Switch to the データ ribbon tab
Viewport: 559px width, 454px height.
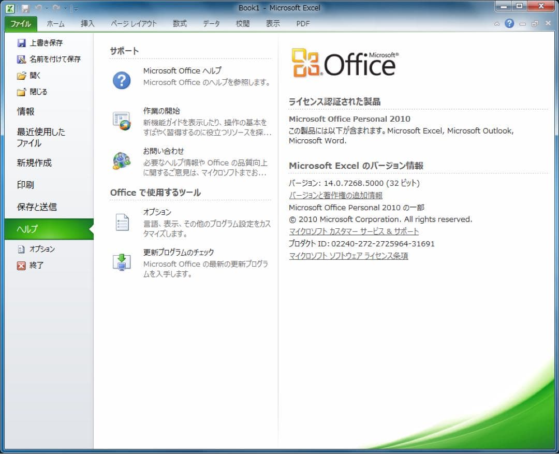point(211,24)
